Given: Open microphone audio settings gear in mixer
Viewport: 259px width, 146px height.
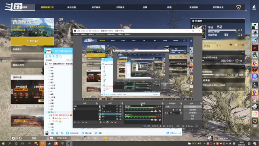Looking at the screenshot, I should [x=160, y=120].
